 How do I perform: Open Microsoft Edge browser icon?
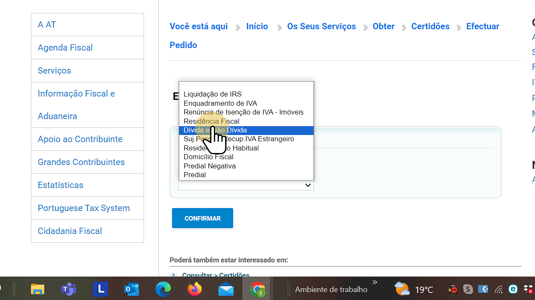(163, 289)
